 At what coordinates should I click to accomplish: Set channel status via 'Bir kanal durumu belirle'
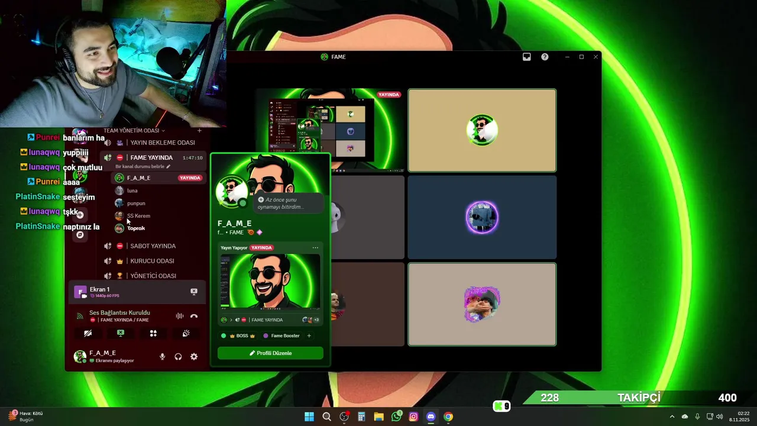[x=143, y=167]
